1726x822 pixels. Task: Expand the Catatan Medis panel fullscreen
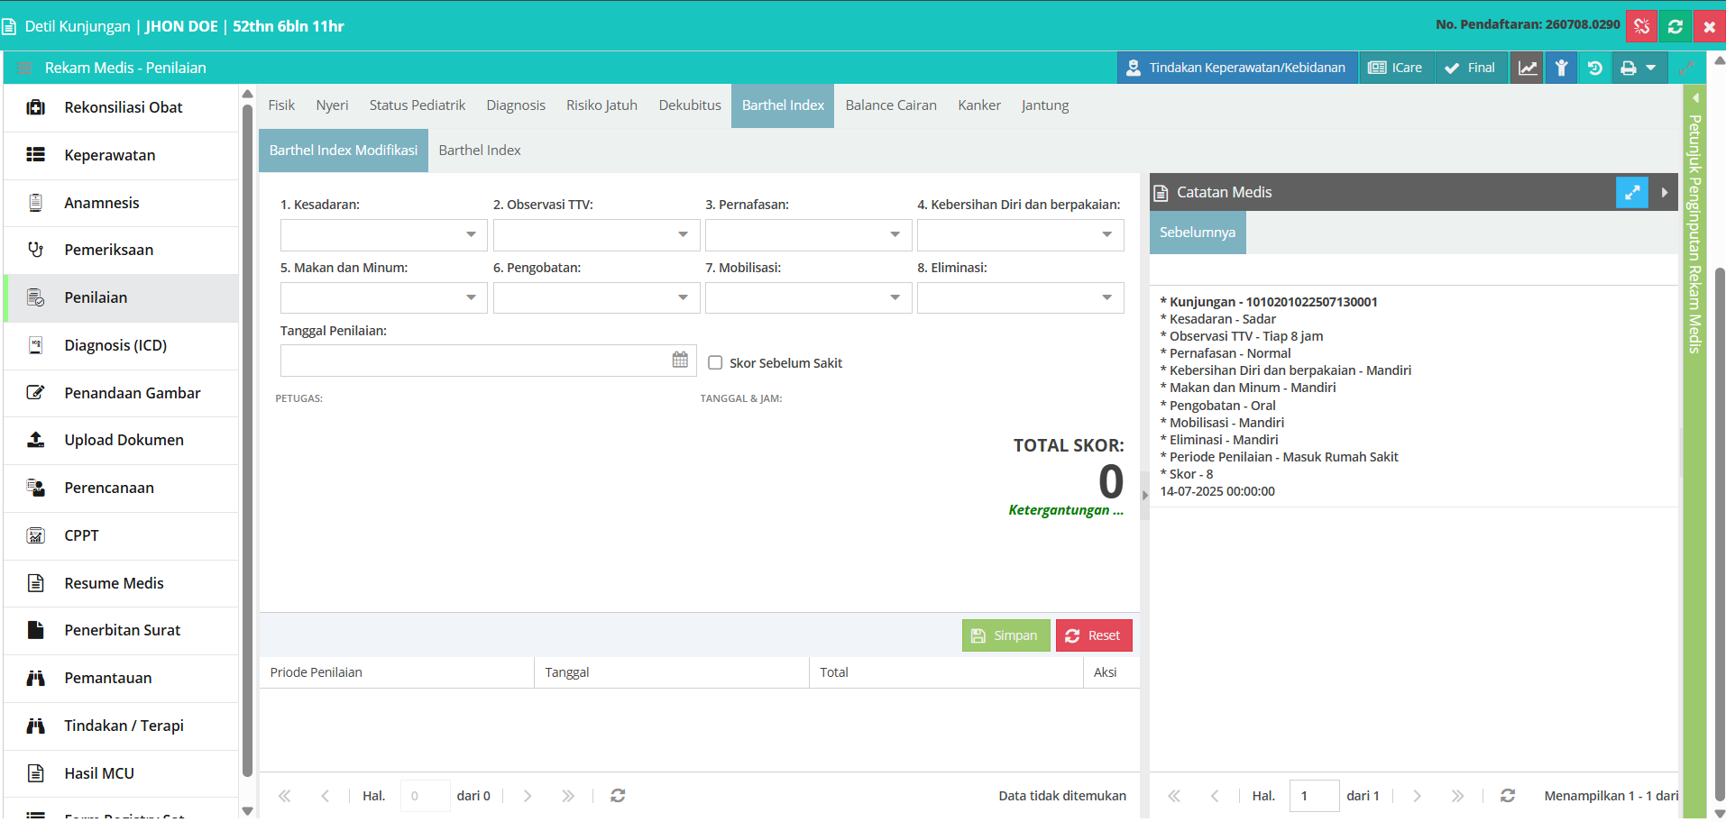1632,192
